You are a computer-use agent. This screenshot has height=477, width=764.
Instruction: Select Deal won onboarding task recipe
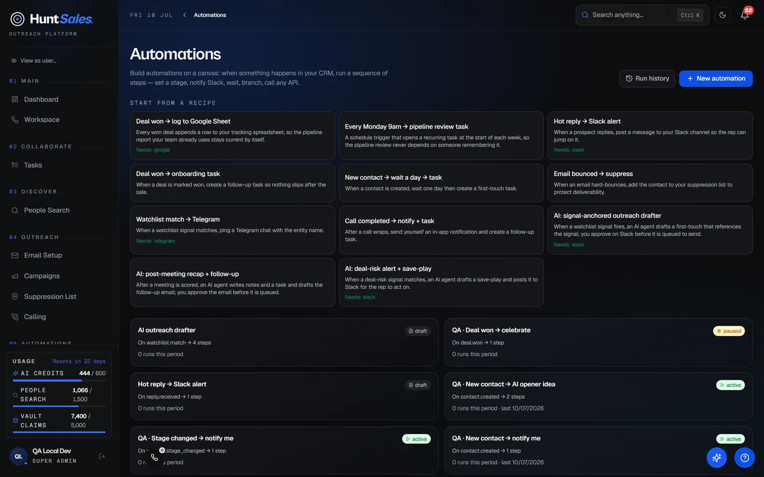232,183
